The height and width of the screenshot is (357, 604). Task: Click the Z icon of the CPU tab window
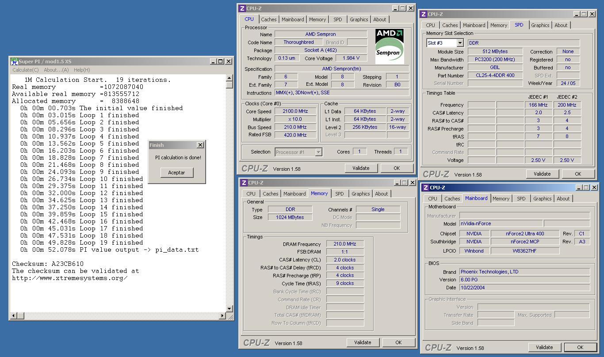pyautogui.click(x=242, y=8)
